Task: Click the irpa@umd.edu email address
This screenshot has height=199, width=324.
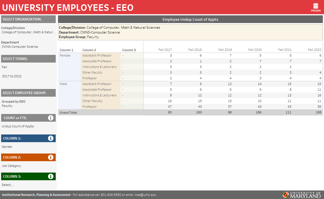Action: 145,195
